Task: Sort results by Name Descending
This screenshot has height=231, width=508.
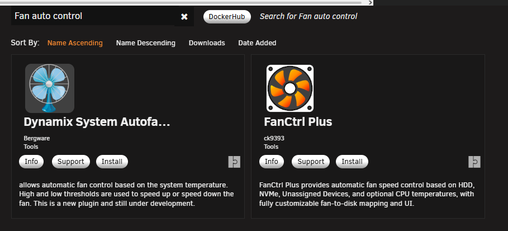Action: tap(146, 43)
